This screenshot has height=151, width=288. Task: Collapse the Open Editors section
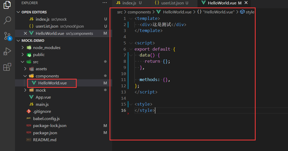18,12
